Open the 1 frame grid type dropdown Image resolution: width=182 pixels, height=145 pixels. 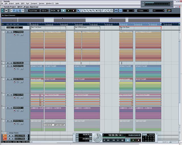point(143,11)
